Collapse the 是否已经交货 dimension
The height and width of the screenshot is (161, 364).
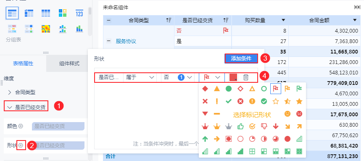pos(10,107)
